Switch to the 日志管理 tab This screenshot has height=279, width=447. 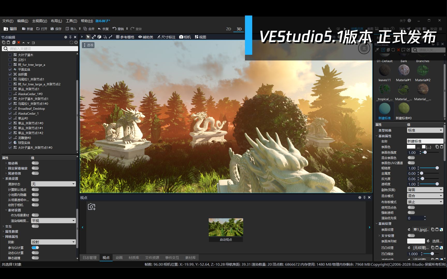pyautogui.click(x=90, y=258)
